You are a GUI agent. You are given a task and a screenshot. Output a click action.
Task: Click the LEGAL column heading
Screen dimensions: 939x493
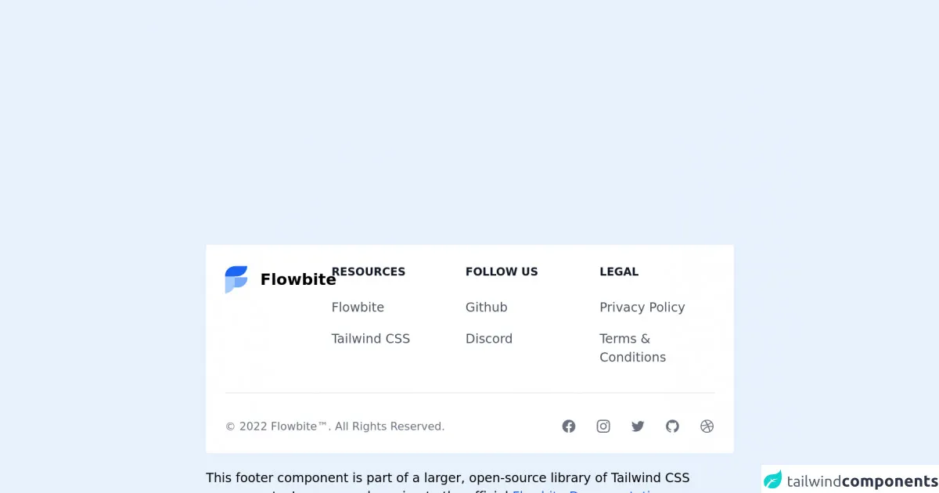coord(619,272)
